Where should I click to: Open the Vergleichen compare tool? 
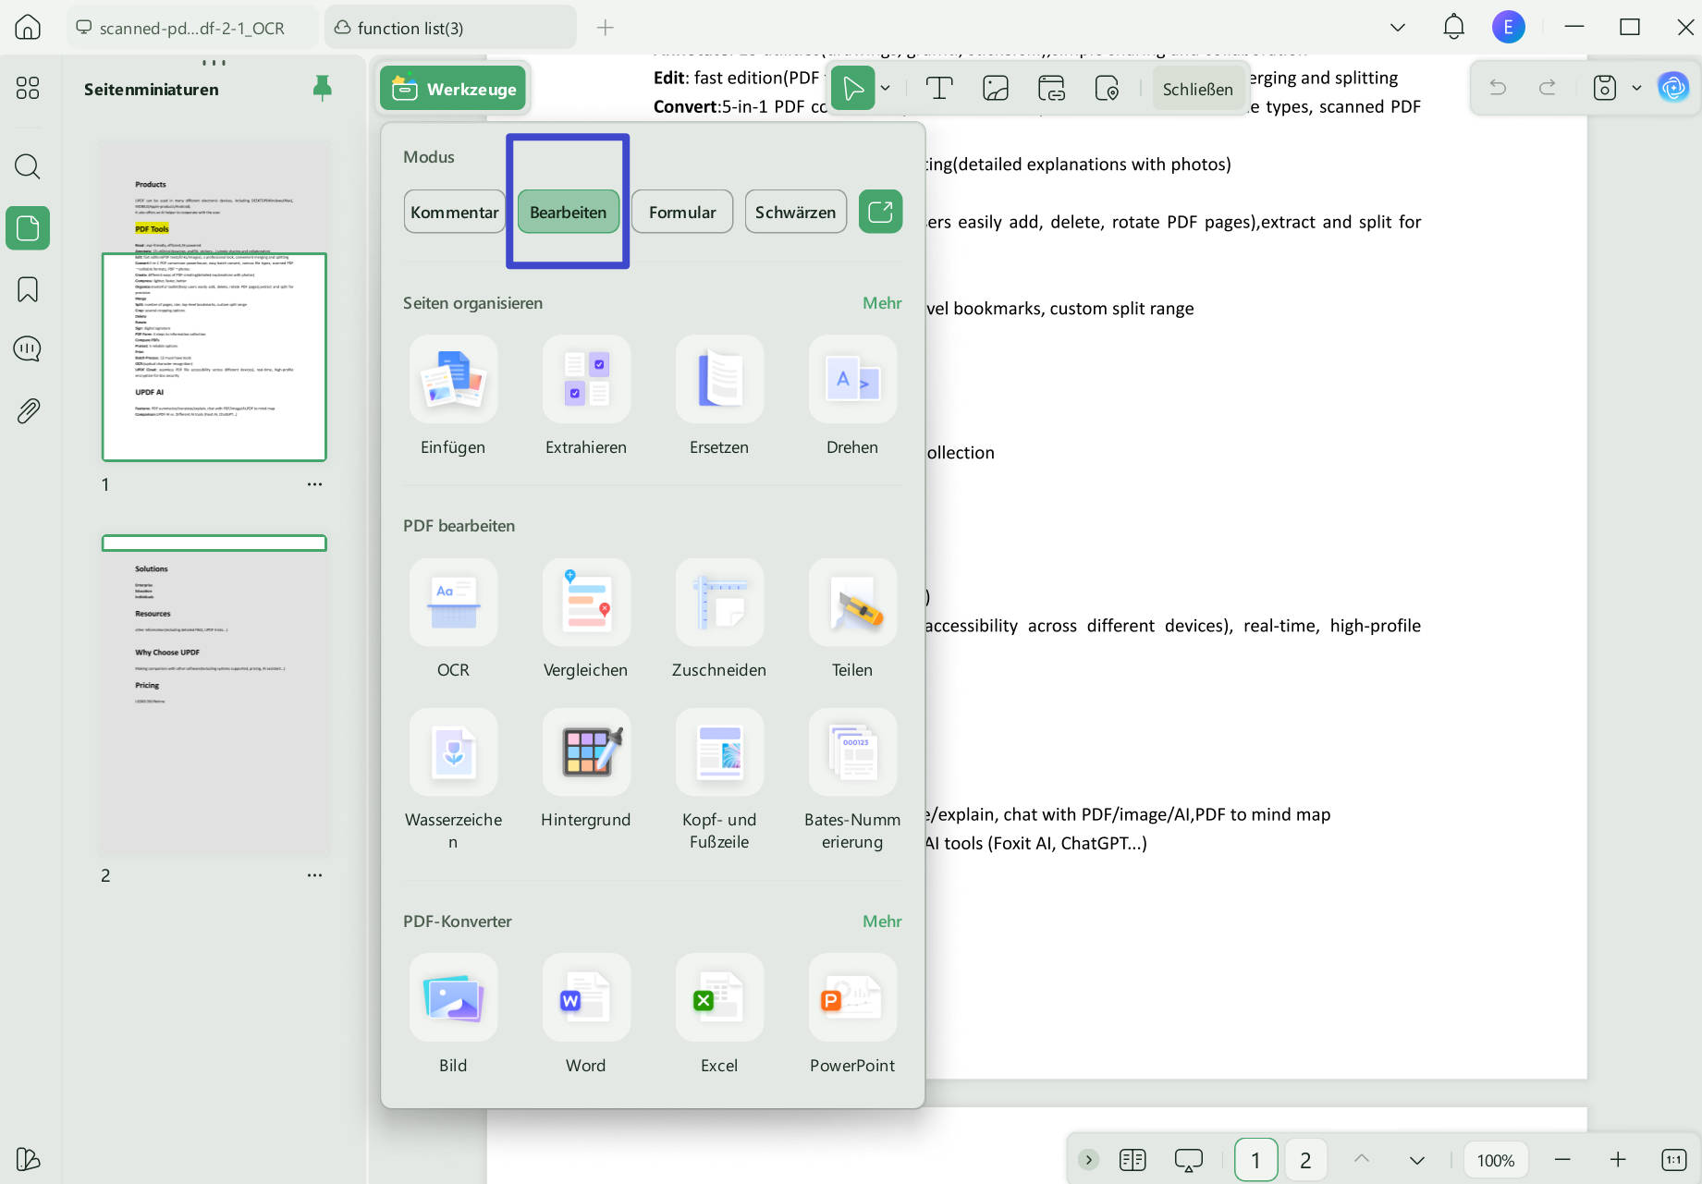click(586, 603)
